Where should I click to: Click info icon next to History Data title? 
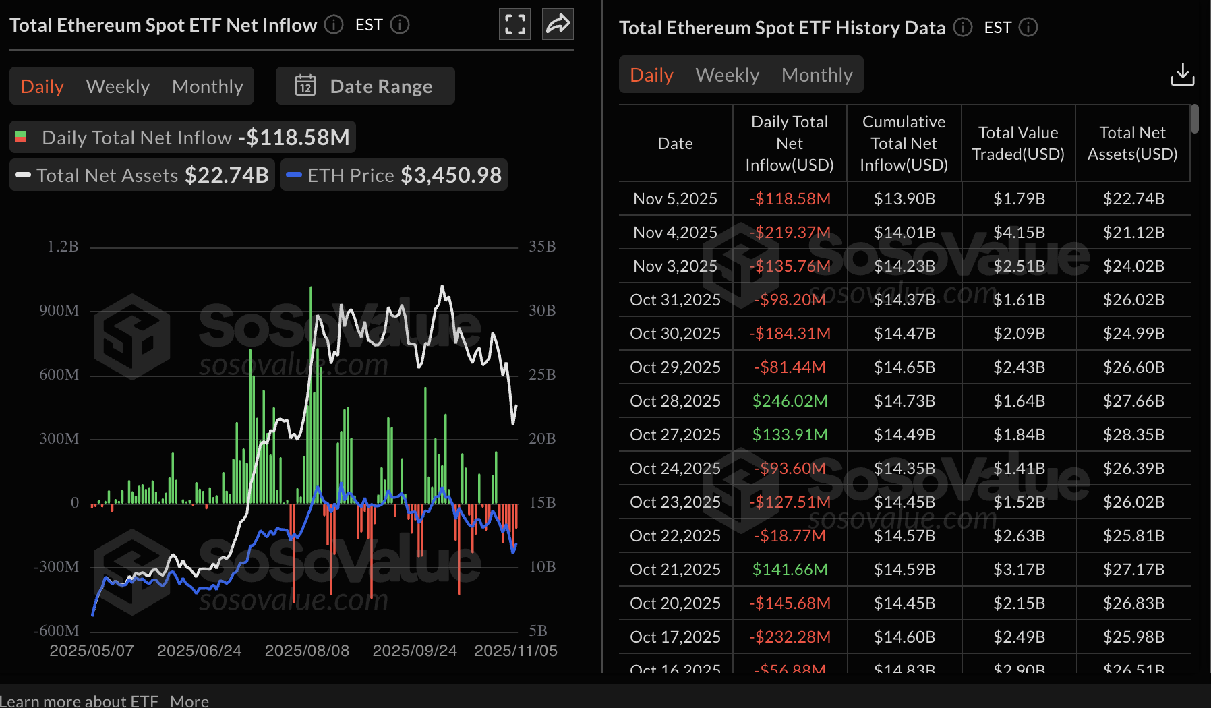click(x=963, y=28)
